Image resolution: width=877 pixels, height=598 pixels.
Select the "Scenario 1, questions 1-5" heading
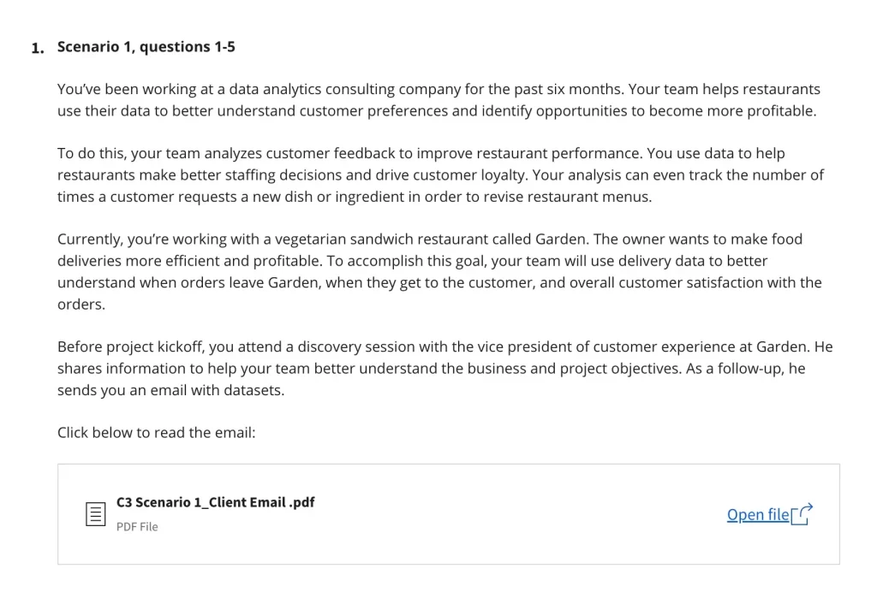[146, 47]
